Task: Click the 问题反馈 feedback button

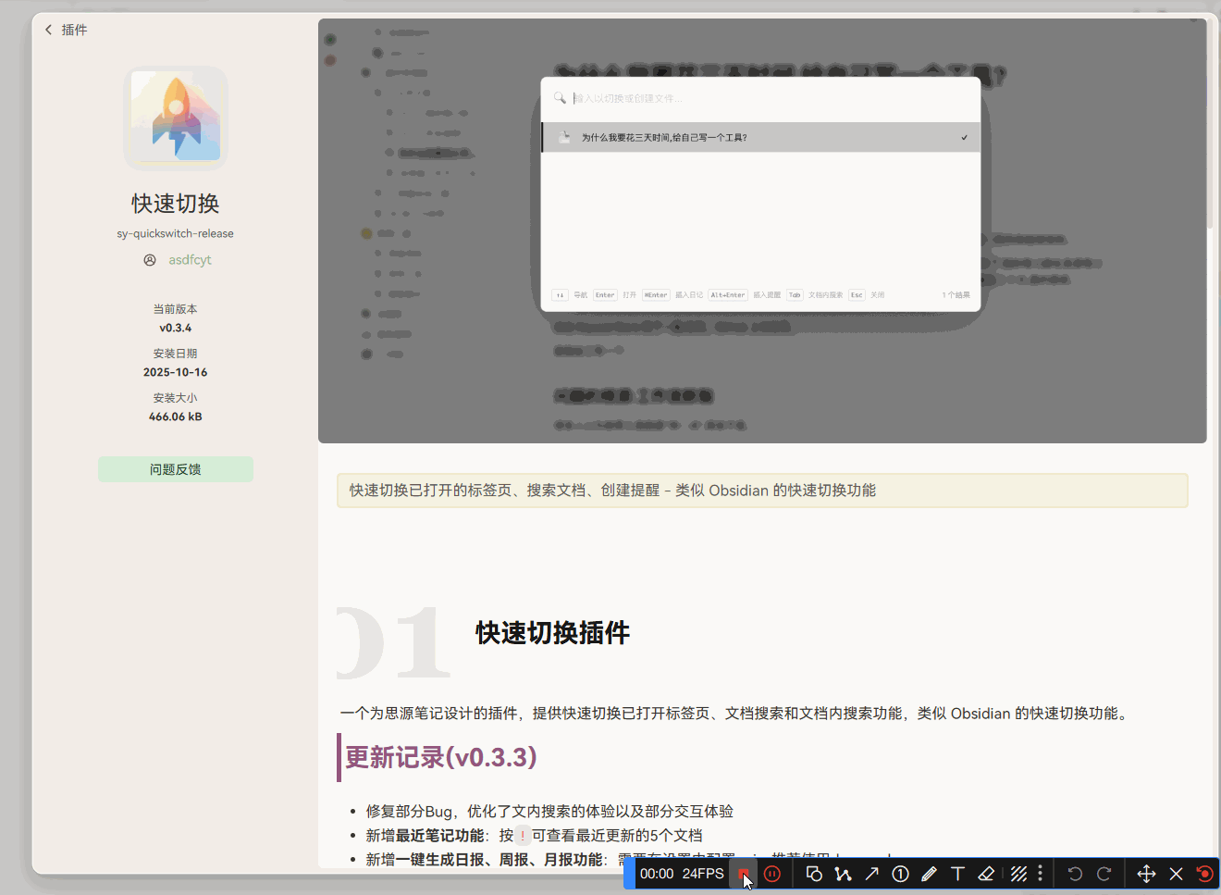Action: tap(175, 469)
